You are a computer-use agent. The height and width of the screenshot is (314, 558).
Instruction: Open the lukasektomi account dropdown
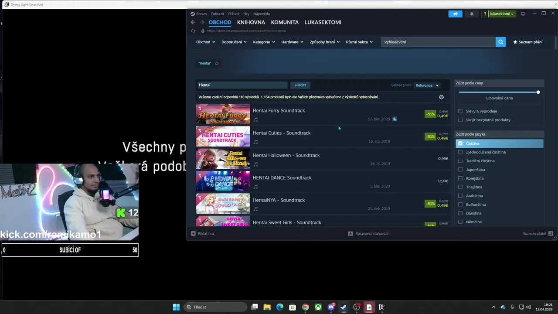point(502,14)
